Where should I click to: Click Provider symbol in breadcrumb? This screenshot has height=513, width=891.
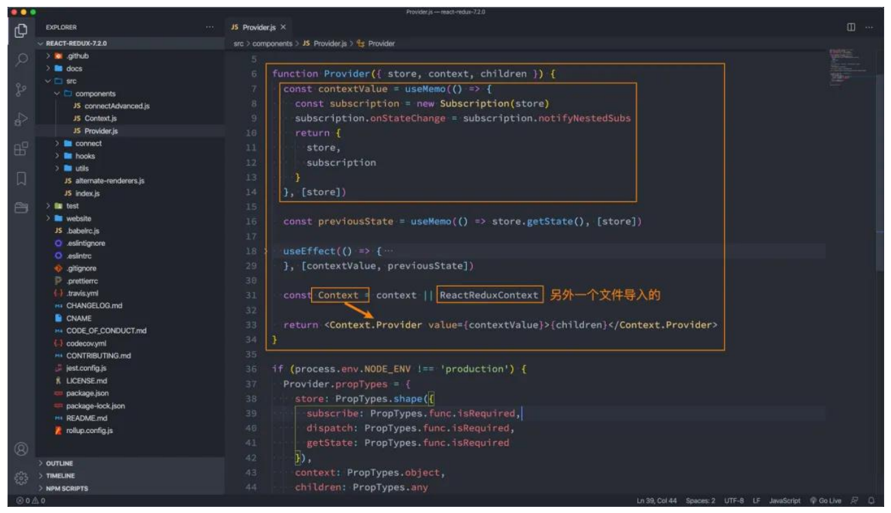tap(375, 44)
